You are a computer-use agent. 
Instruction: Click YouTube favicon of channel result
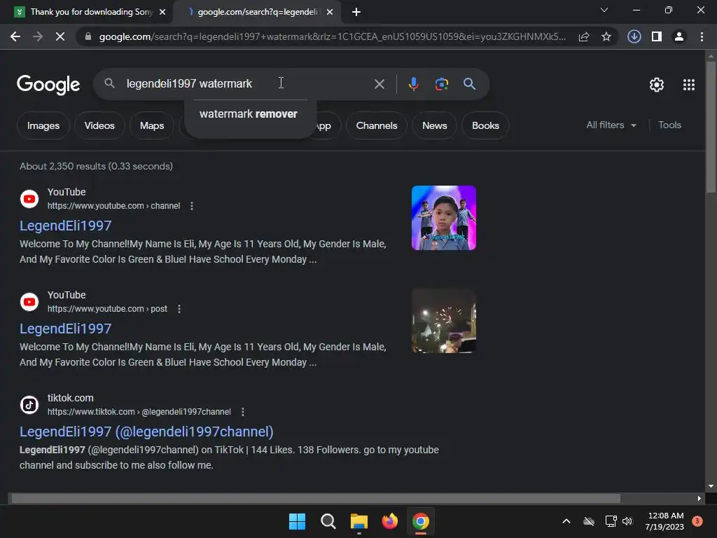[x=29, y=199]
